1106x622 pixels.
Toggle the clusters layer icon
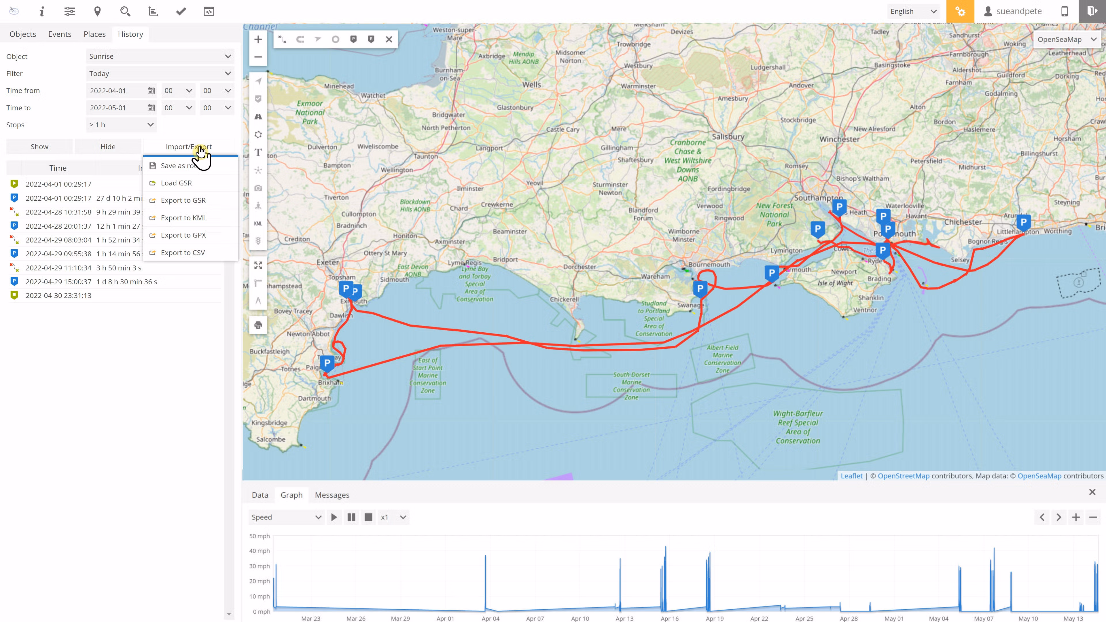click(258, 170)
